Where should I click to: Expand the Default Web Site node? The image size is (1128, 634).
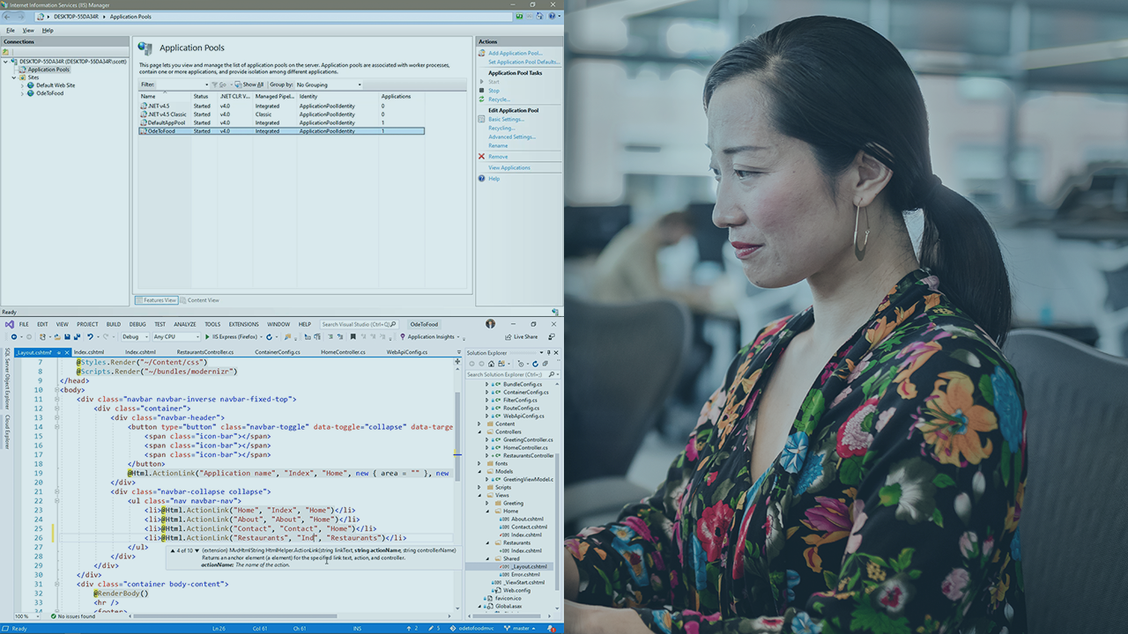[23, 85]
